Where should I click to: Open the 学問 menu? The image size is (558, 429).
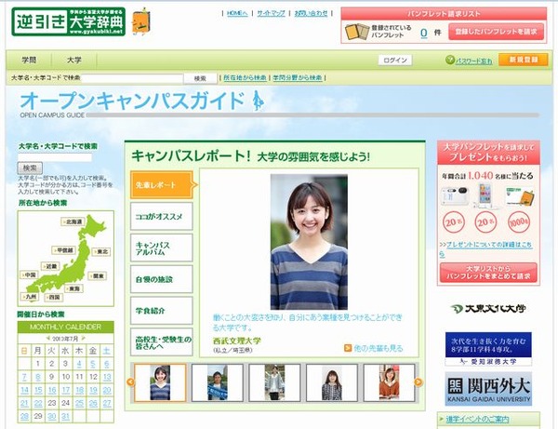[x=29, y=60]
